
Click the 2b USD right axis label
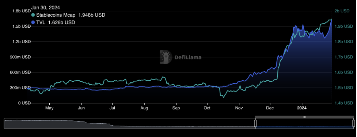(342, 11)
